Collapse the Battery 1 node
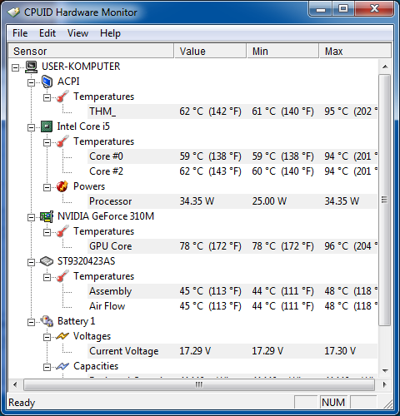 coord(31,322)
